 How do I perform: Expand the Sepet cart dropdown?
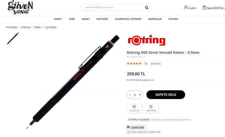point(215,8)
